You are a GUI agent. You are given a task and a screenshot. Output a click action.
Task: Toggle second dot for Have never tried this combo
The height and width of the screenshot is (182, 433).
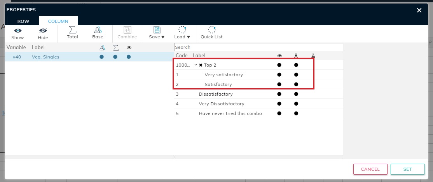(x=296, y=113)
